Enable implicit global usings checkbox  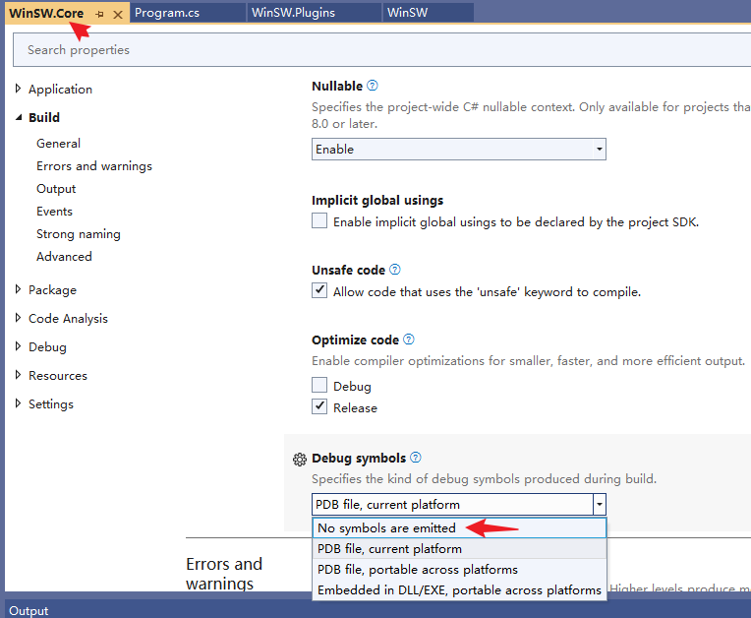319,221
